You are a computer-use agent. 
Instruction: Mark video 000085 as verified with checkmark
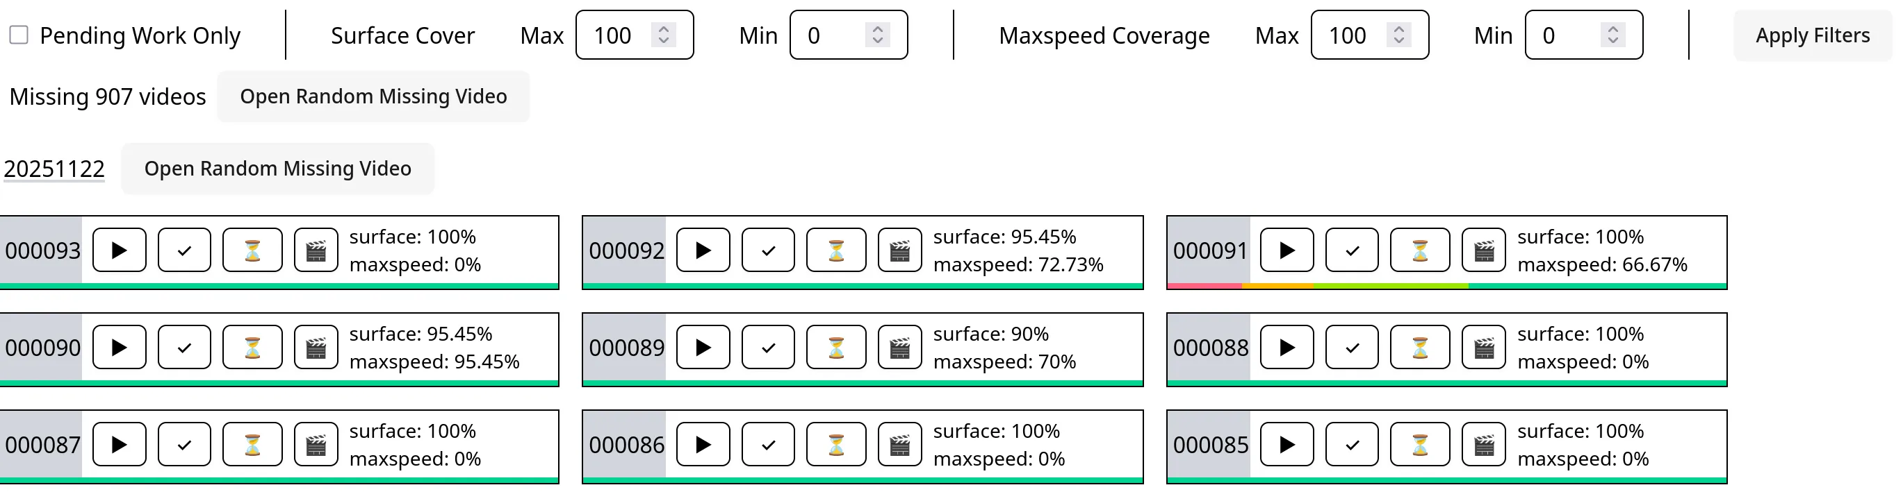pyautogui.click(x=1353, y=443)
